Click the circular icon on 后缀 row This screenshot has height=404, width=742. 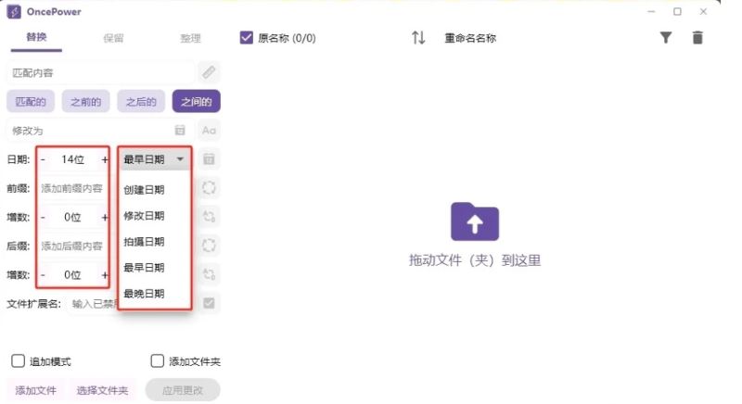tap(209, 246)
